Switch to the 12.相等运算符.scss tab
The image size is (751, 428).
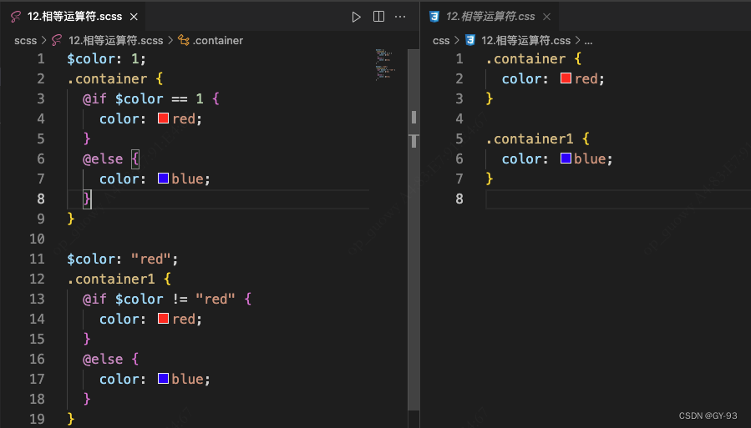[74, 17]
